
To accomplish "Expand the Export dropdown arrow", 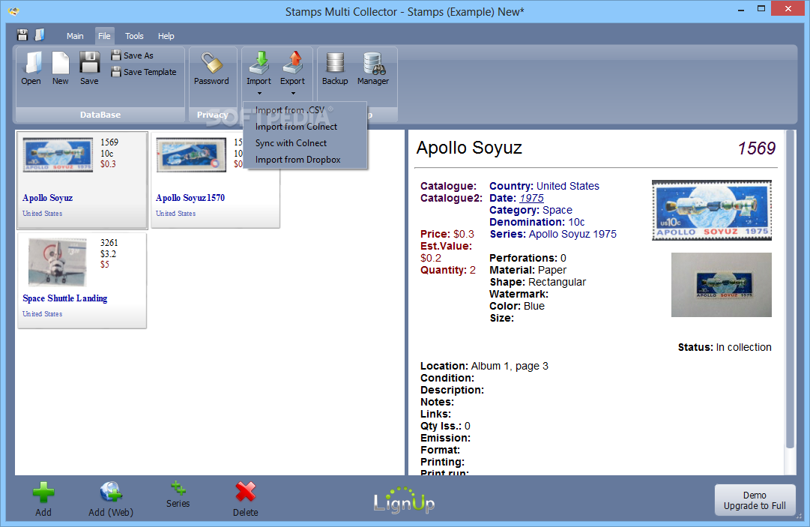I will (x=294, y=94).
